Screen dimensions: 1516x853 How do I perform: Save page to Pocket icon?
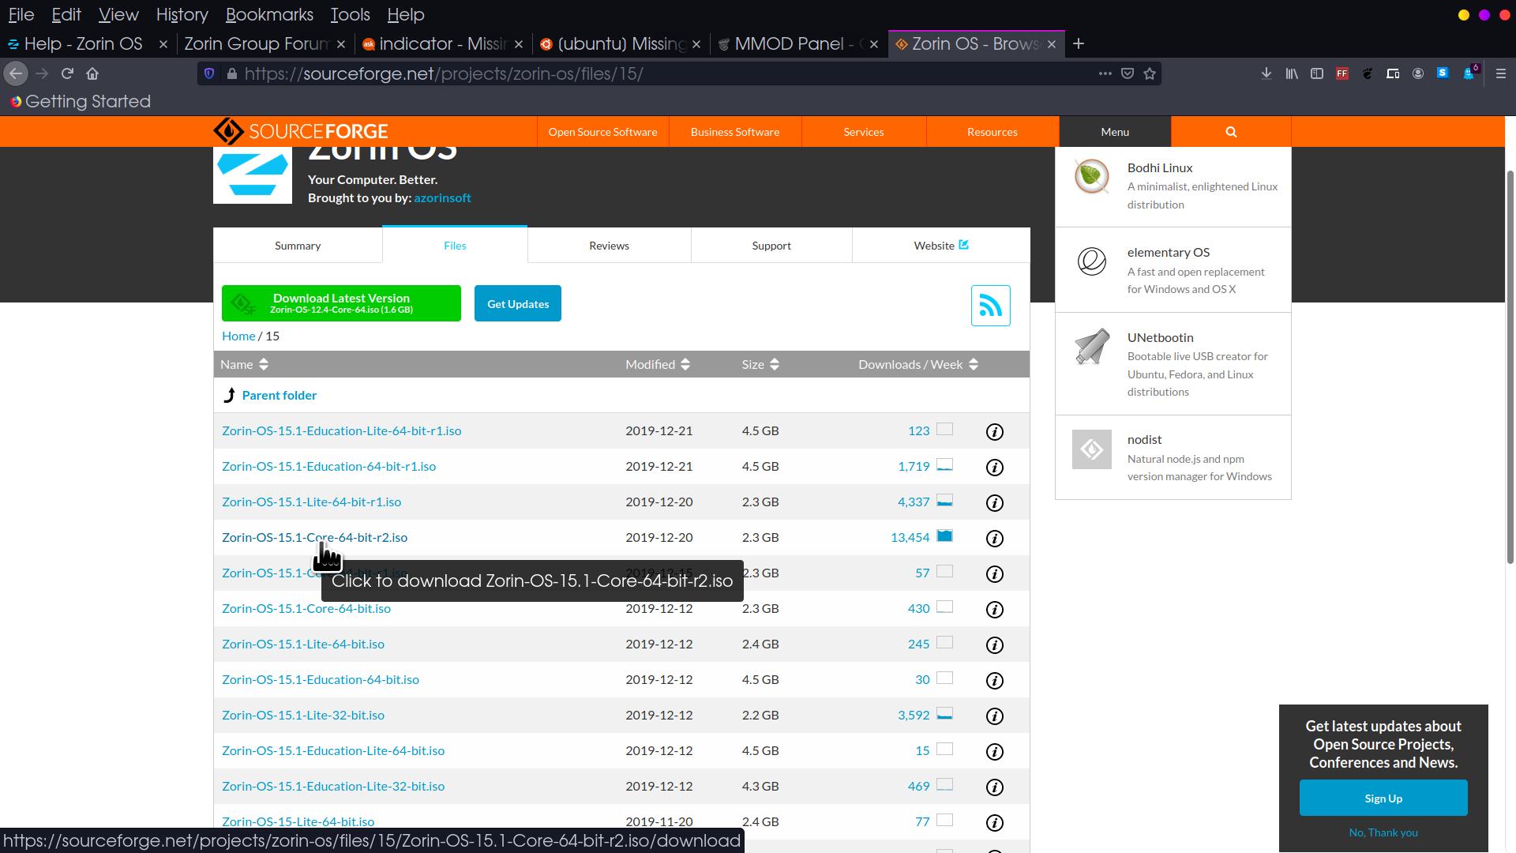pos(1128,73)
